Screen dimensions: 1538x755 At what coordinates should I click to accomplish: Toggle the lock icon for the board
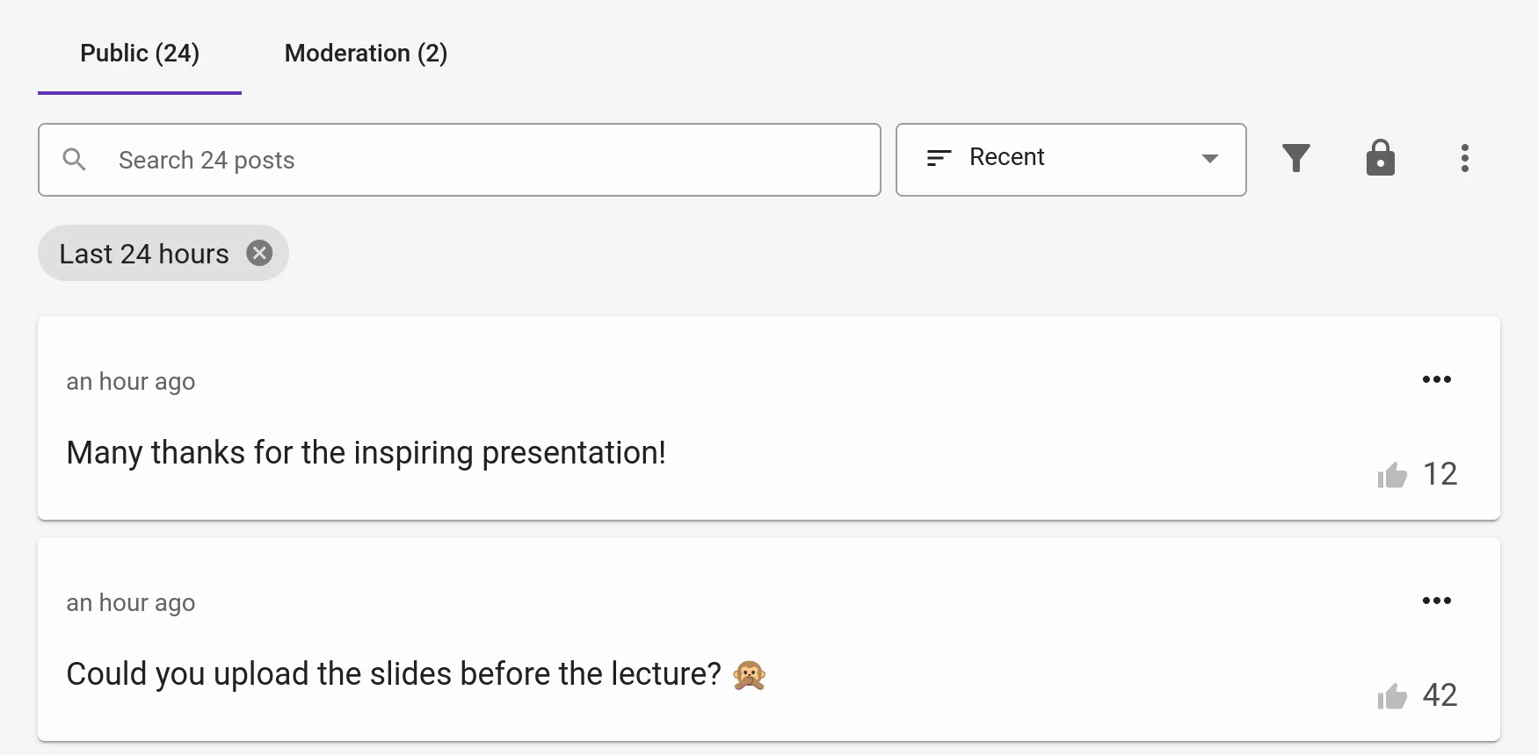(1380, 158)
